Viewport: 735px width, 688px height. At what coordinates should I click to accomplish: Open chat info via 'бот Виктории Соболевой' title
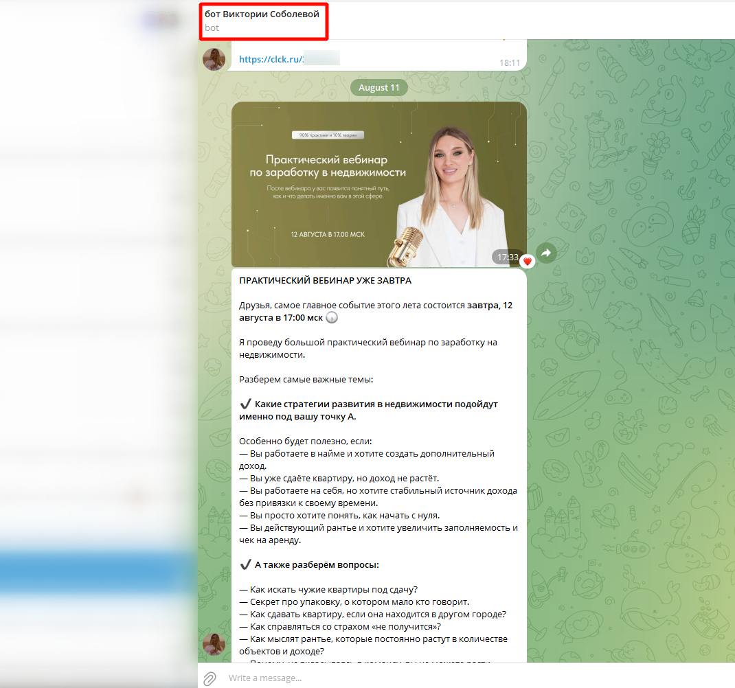(x=262, y=14)
